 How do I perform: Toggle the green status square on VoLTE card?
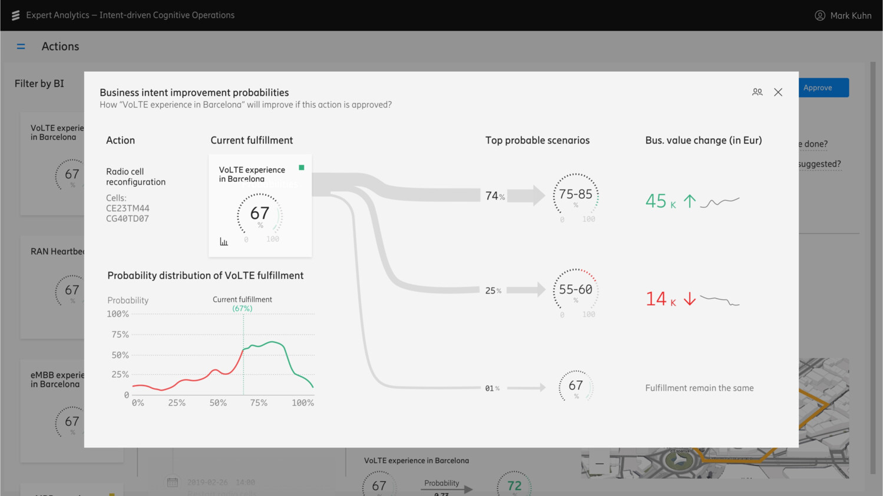[x=301, y=167]
